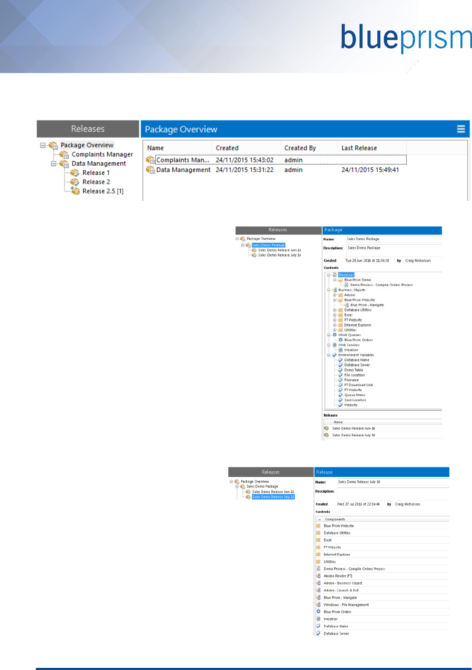Collapse Package Overview above Complaints Manager

click(x=43, y=145)
